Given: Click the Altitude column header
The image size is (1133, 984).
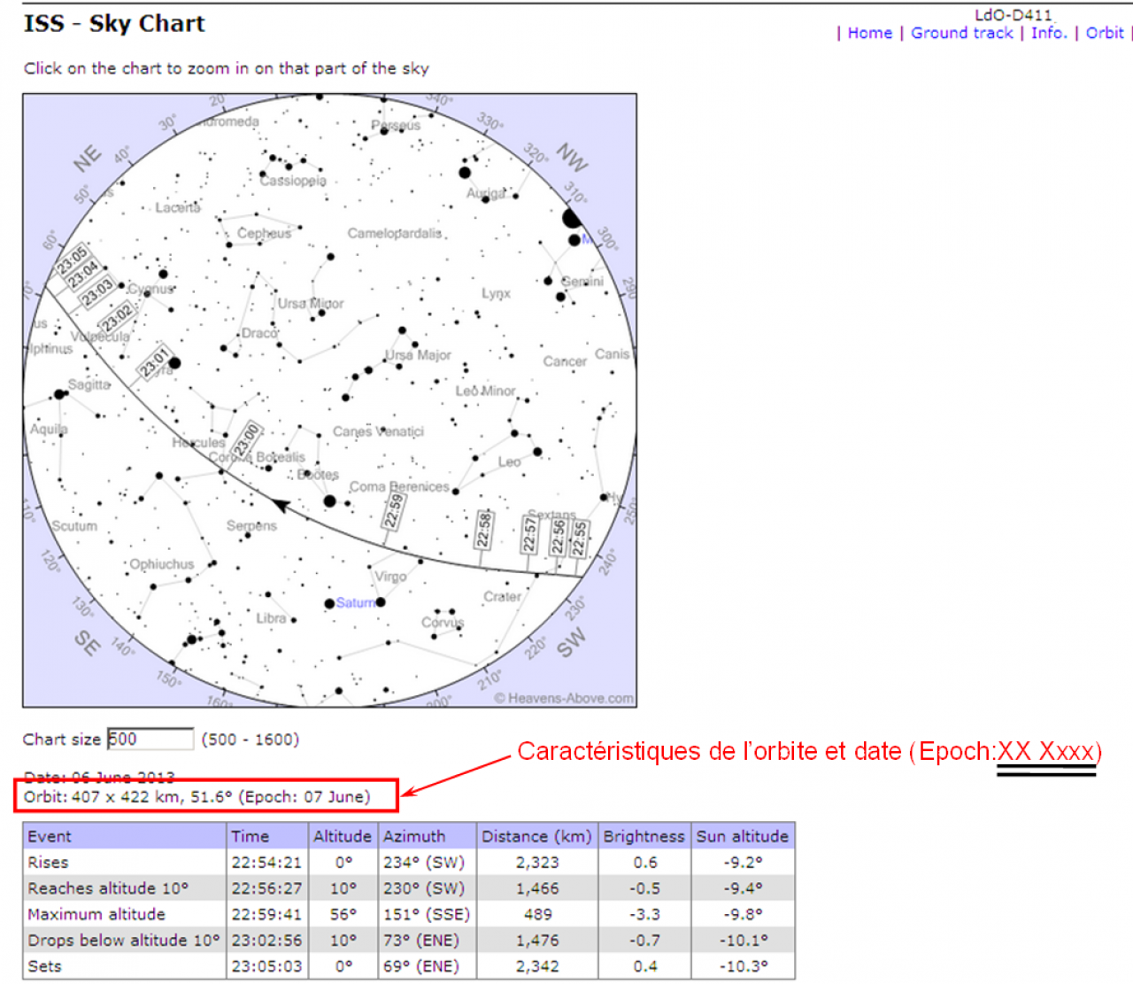Looking at the screenshot, I should coord(343,836).
